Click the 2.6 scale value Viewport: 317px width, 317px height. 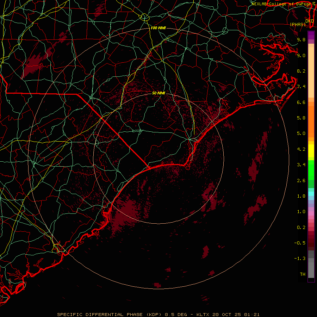tap(301, 181)
